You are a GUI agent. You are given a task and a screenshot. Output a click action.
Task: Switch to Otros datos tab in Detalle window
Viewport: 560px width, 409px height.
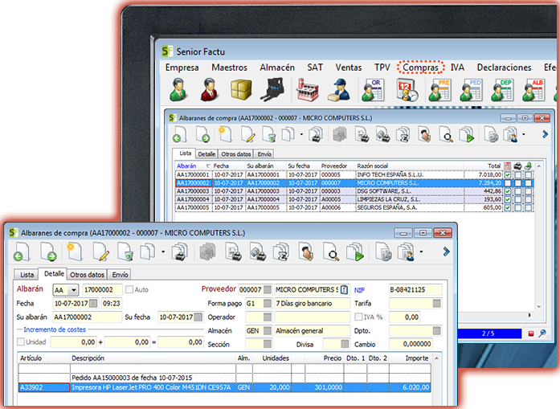tap(87, 274)
